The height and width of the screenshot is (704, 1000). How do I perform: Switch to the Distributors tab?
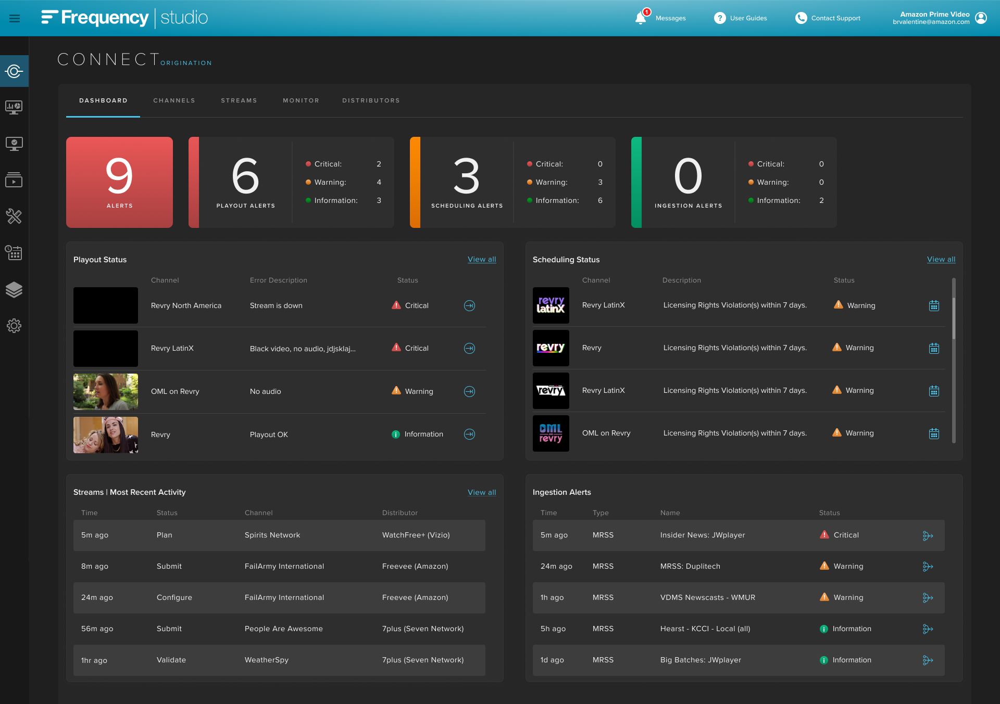371,100
